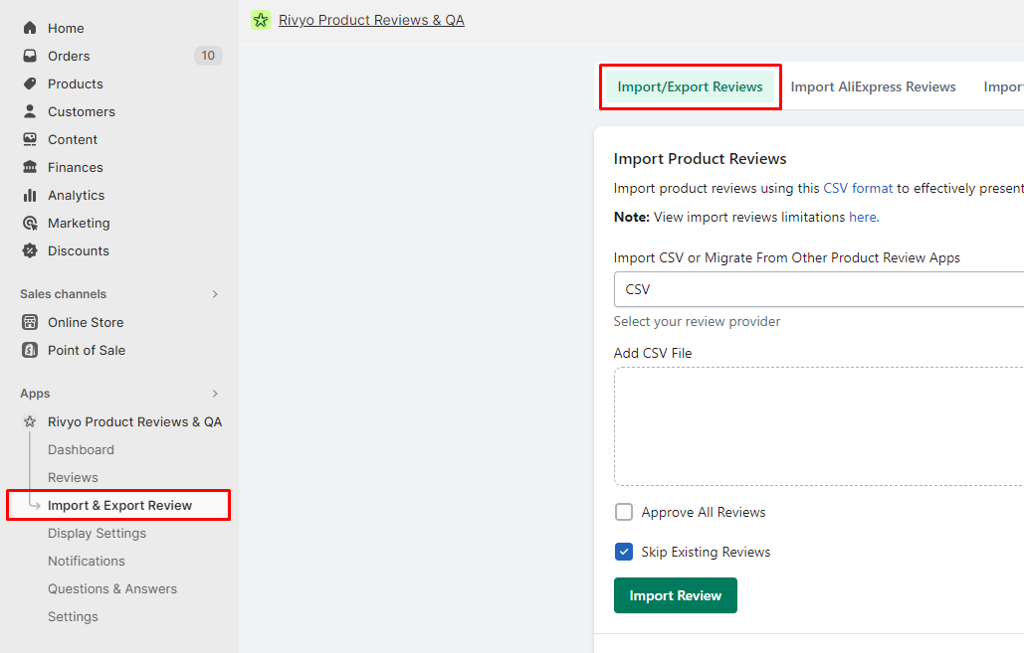Switch to Import AliExpress Reviews tab
The width and height of the screenshot is (1024, 653).
click(873, 86)
